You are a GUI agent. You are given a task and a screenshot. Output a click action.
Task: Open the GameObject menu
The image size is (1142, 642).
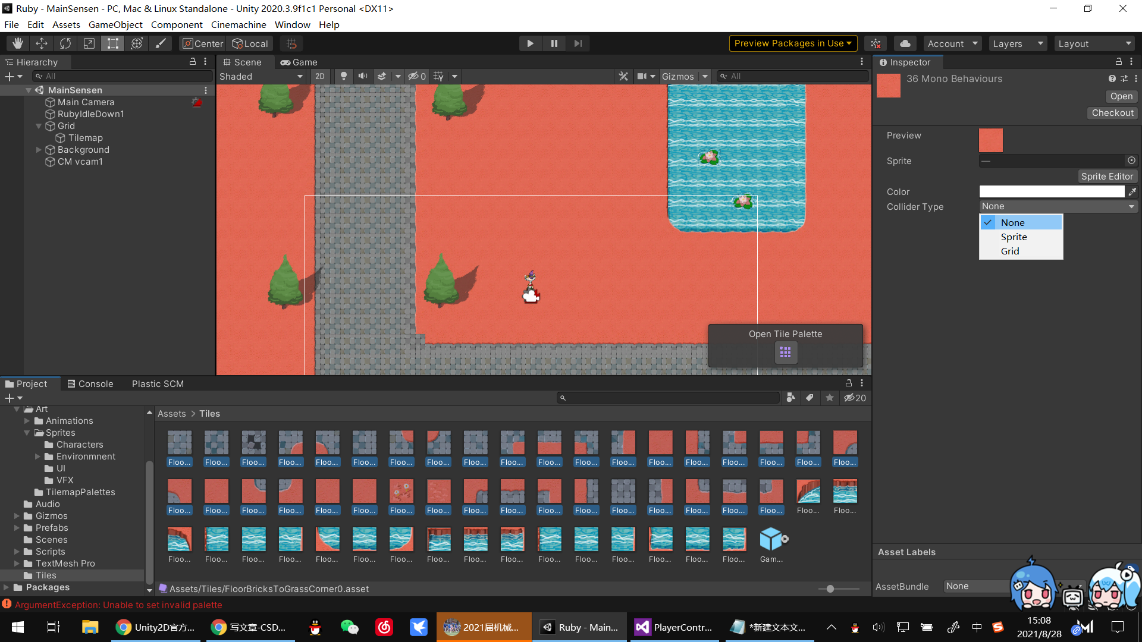click(115, 24)
